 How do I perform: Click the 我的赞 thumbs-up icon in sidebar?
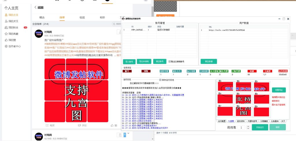click(6, 40)
